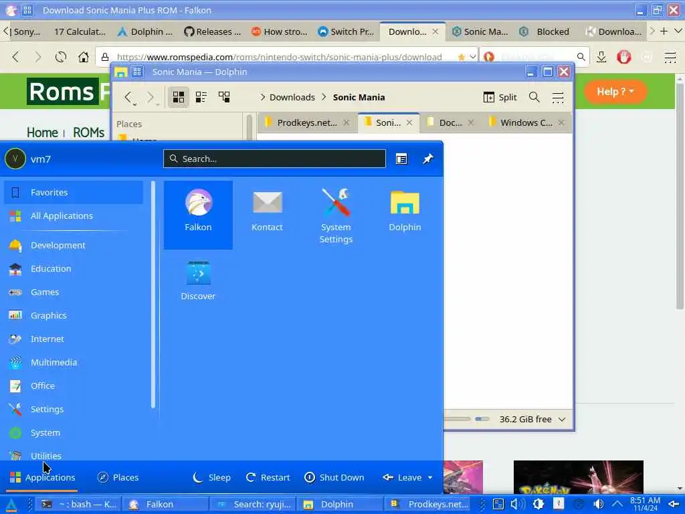
Task: Reload the page in Falkon
Action: point(61,57)
